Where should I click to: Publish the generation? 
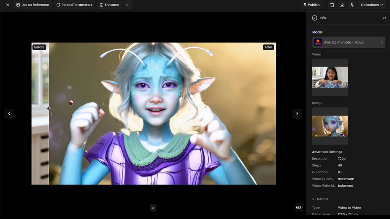coord(312,5)
